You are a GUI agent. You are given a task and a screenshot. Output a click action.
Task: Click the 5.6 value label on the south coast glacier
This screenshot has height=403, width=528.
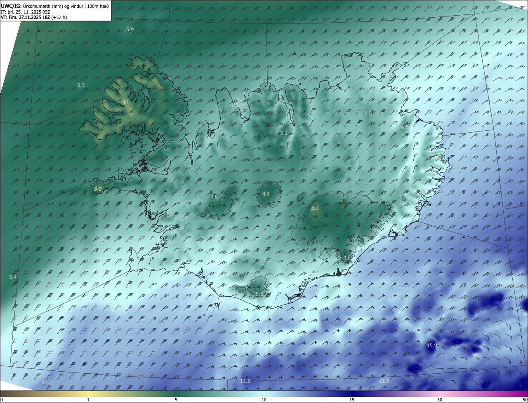[259, 294]
